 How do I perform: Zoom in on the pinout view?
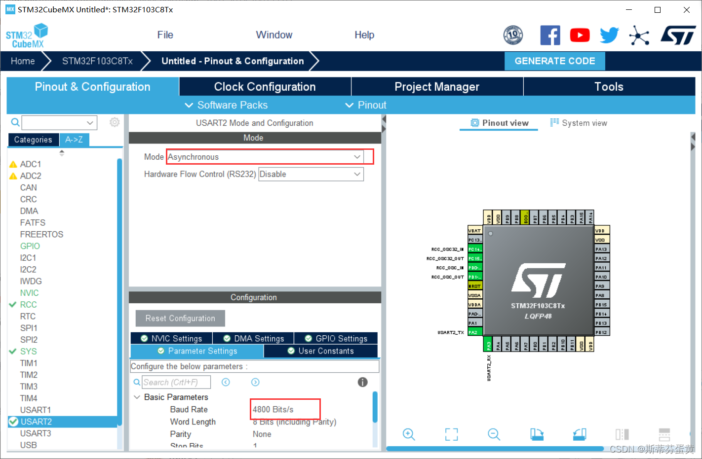pyautogui.click(x=409, y=434)
